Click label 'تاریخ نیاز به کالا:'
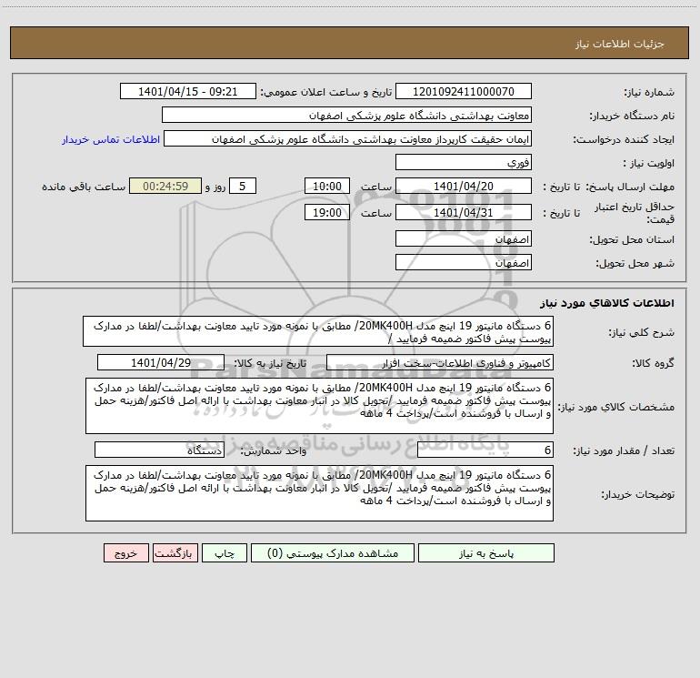 (x=270, y=363)
